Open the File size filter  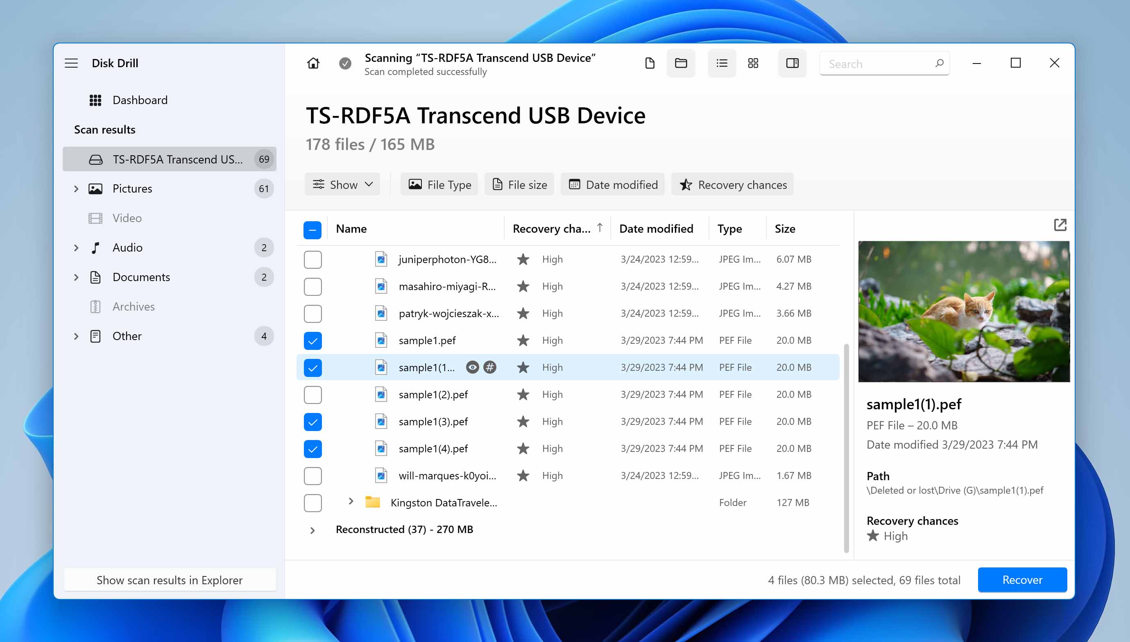click(519, 184)
